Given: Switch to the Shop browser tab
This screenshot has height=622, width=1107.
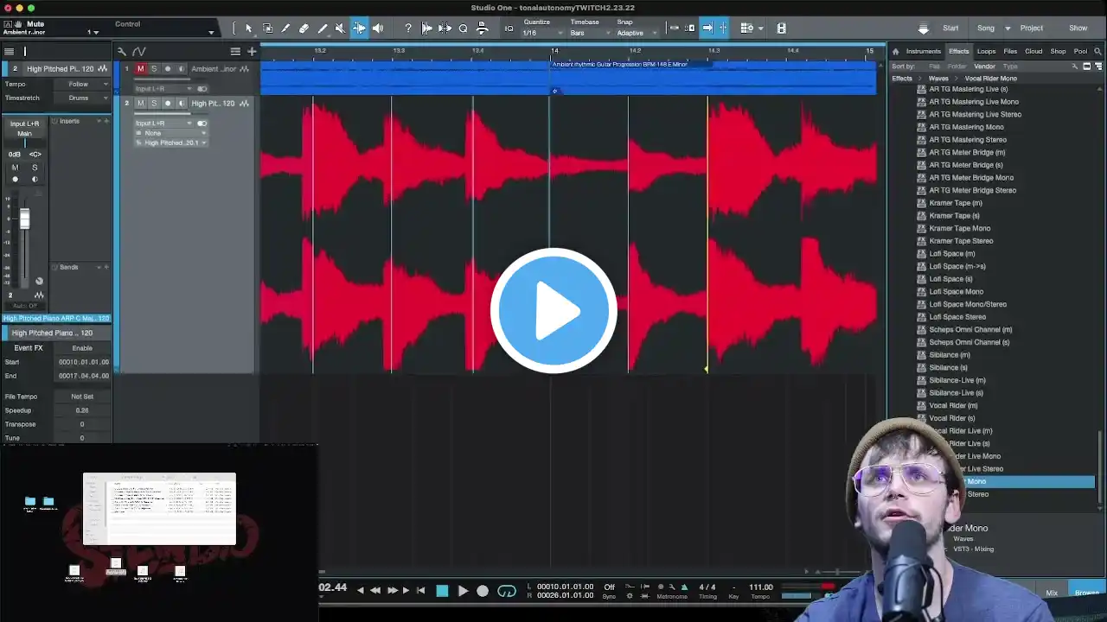Looking at the screenshot, I should (1058, 52).
